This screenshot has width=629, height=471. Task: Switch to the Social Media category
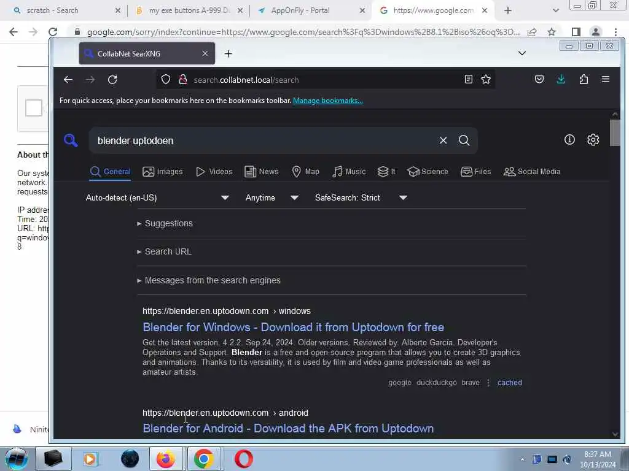click(532, 172)
